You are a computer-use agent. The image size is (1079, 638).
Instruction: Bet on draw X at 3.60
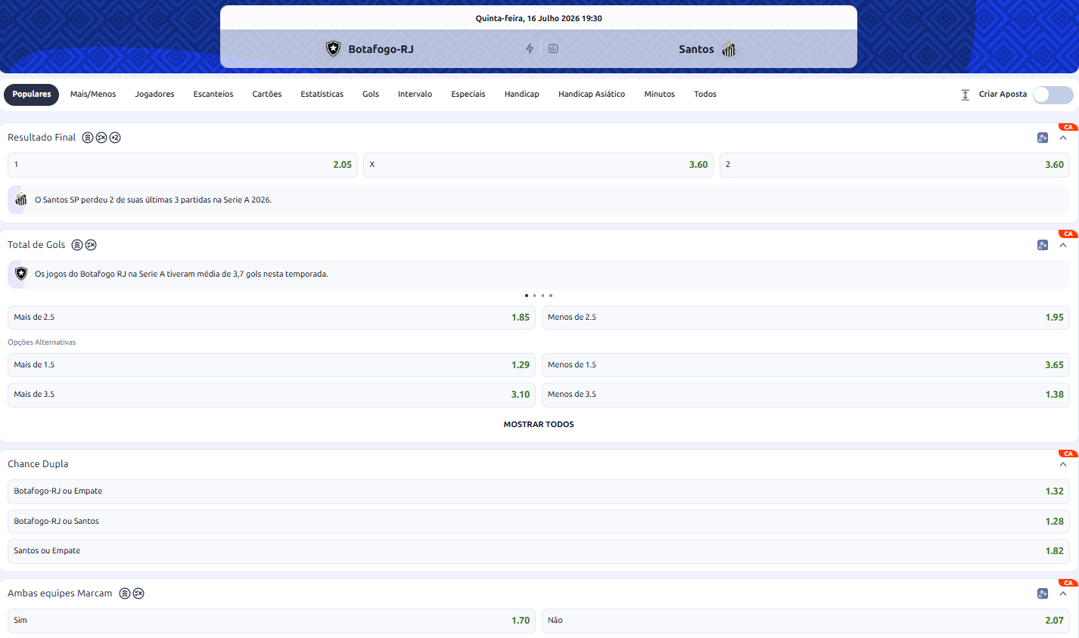[539, 165]
